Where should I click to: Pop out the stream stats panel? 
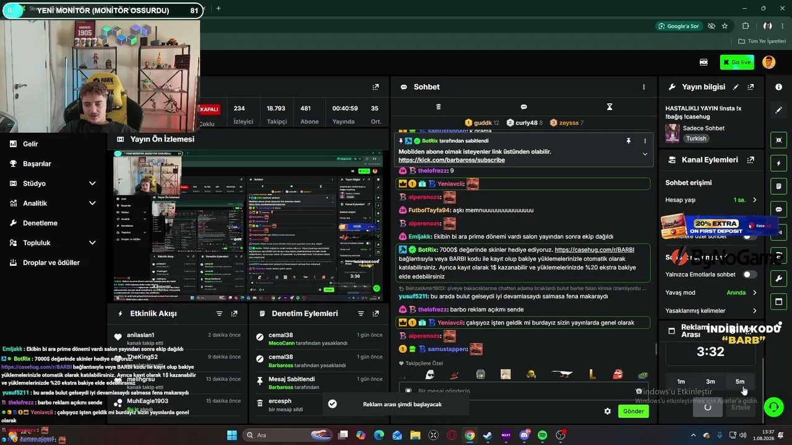coord(376,87)
